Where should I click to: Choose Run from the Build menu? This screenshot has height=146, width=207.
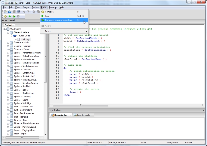[x=64, y=16]
